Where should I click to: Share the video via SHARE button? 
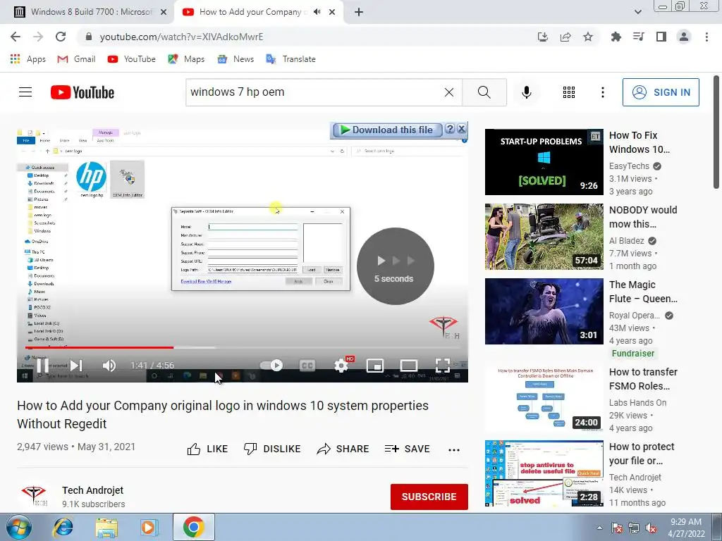tap(343, 449)
